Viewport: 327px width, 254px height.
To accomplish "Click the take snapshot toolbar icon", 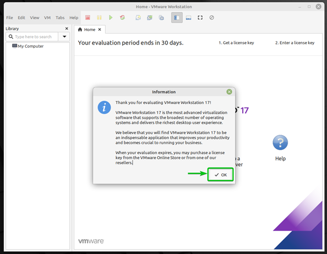I will coord(138,17).
